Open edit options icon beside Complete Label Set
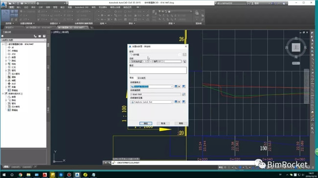318x178 pixels. (x=177, y=102)
